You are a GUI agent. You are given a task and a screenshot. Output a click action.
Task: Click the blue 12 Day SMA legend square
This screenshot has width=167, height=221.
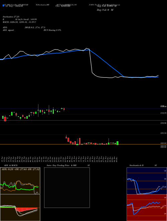[3, 6]
